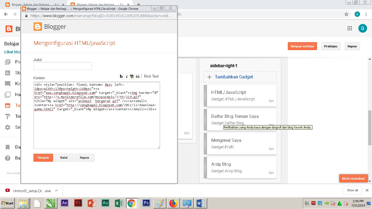The width and height of the screenshot is (372, 209).
Task: Open Windows Start menu
Action: (7, 203)
